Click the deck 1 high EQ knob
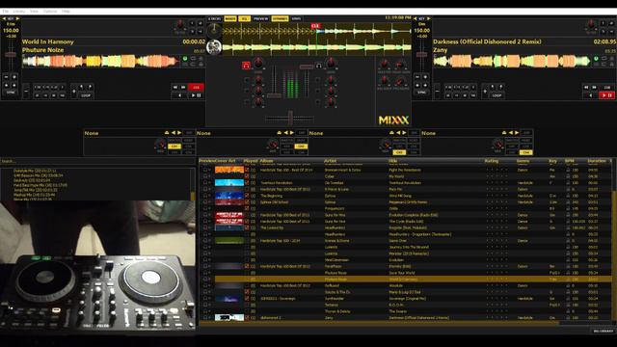 pos(258,80)
